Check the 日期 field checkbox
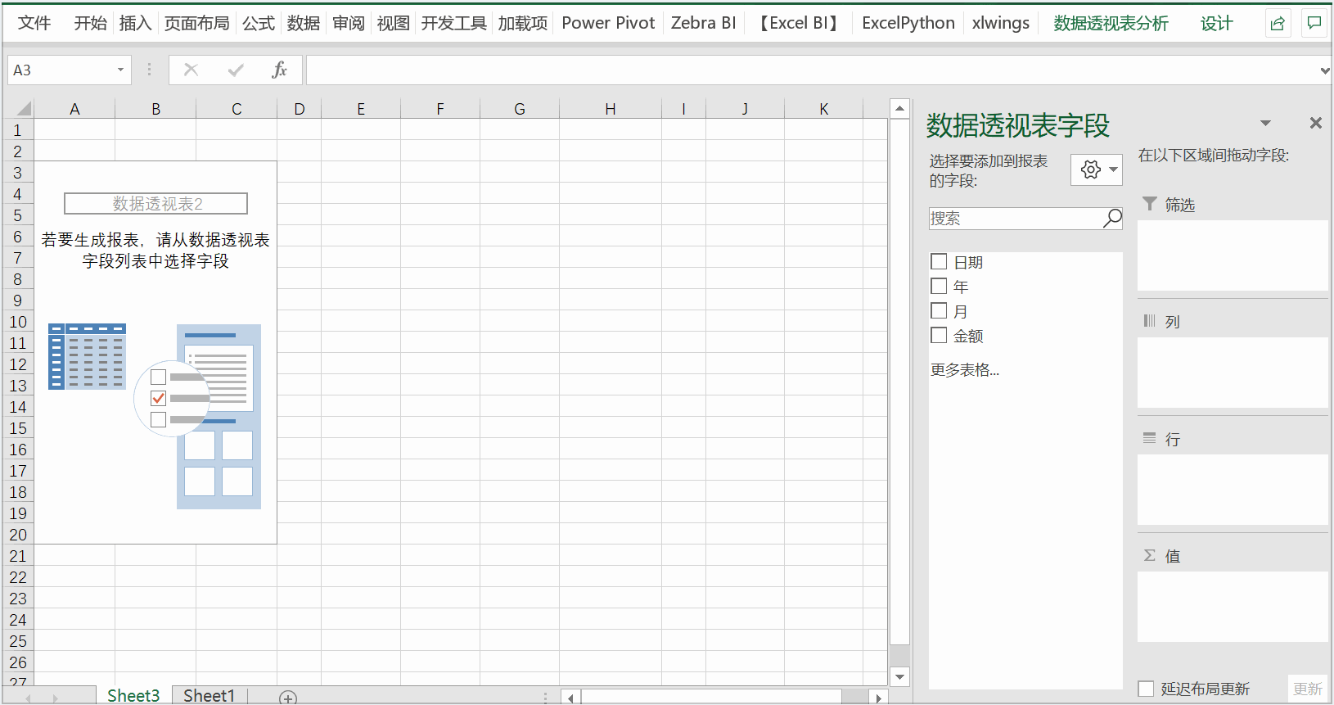Viewport: 1334px width, 705px height. click(939, 262)
